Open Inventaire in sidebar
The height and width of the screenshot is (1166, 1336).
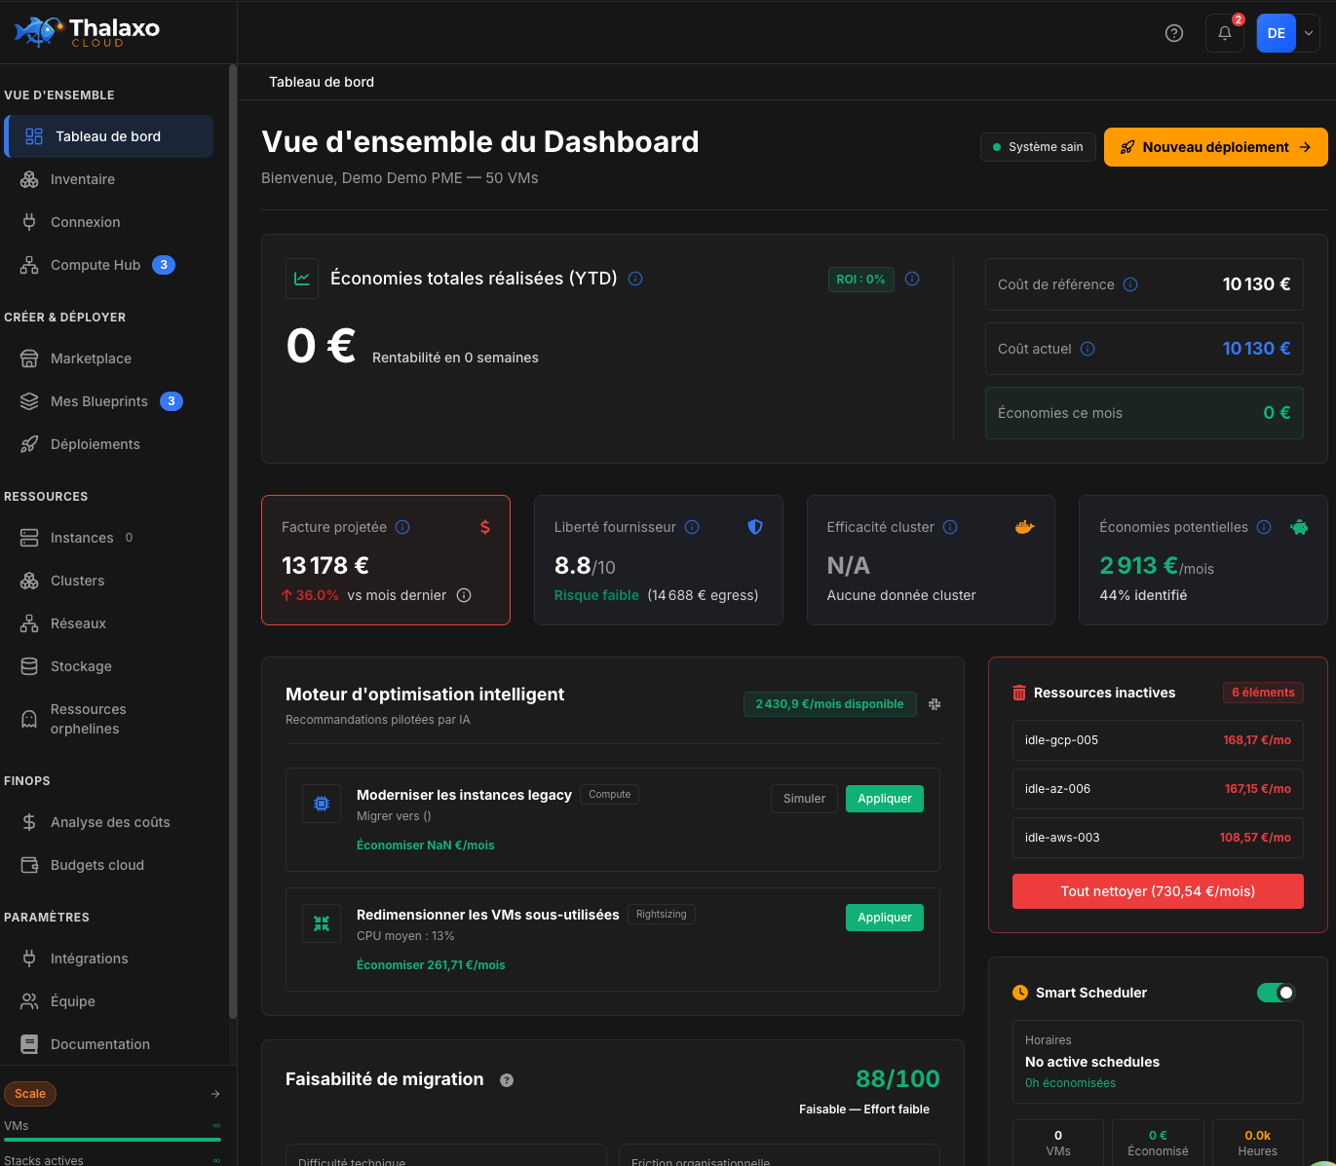pyautogui.click(x=108, y=179)
